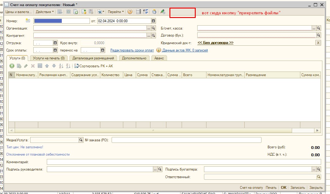Click Редактировать сроки оплат link

132,50
